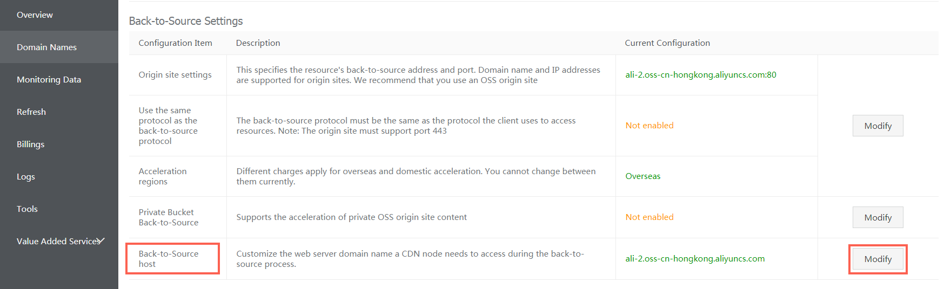
Task: Click Not enabled status for same protocol
Action: (650, 126)
